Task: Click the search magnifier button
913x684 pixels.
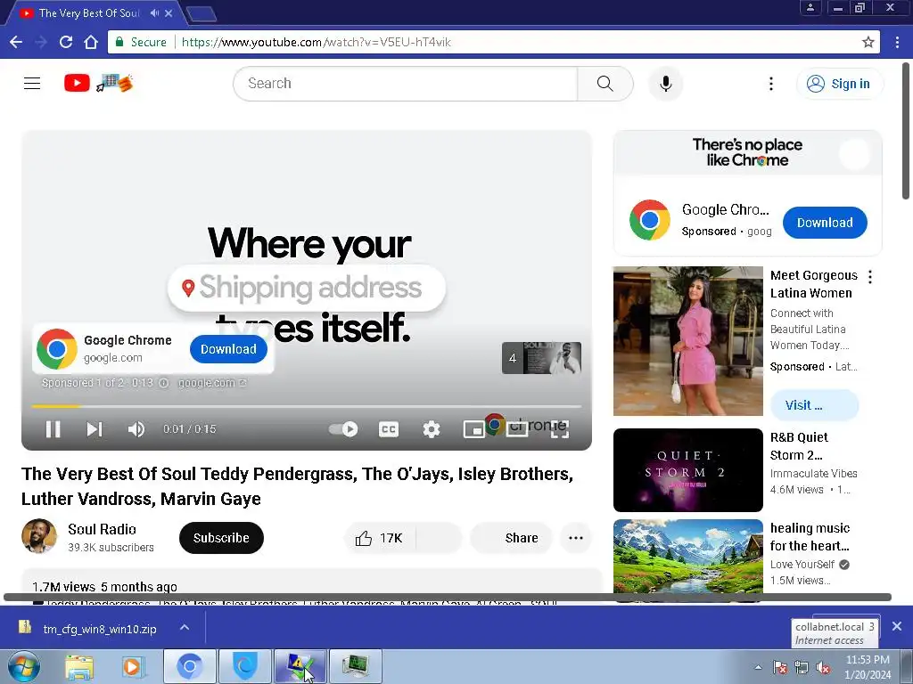Action: click(605, 83)
